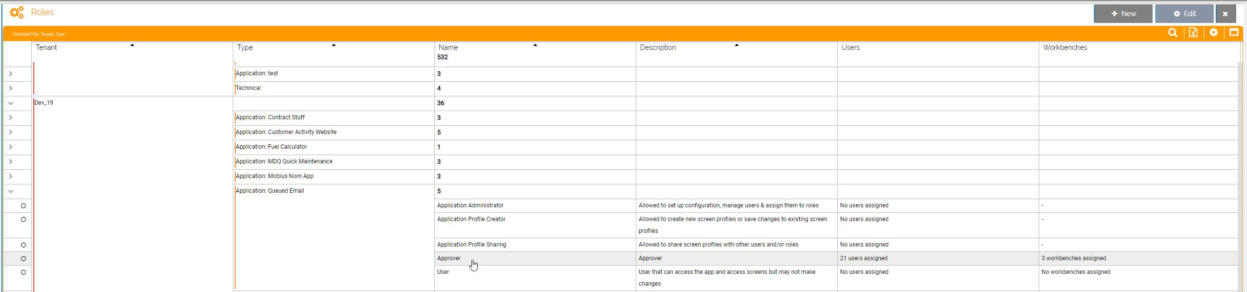Click the maximize panel icon in orange bar

point(1234,33)
